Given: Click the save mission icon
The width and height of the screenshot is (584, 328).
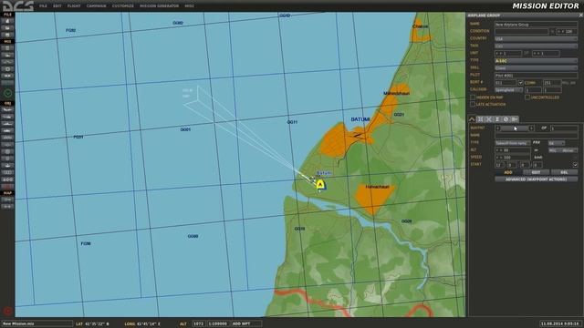Looking at the screenshot, I should point(7,35).
